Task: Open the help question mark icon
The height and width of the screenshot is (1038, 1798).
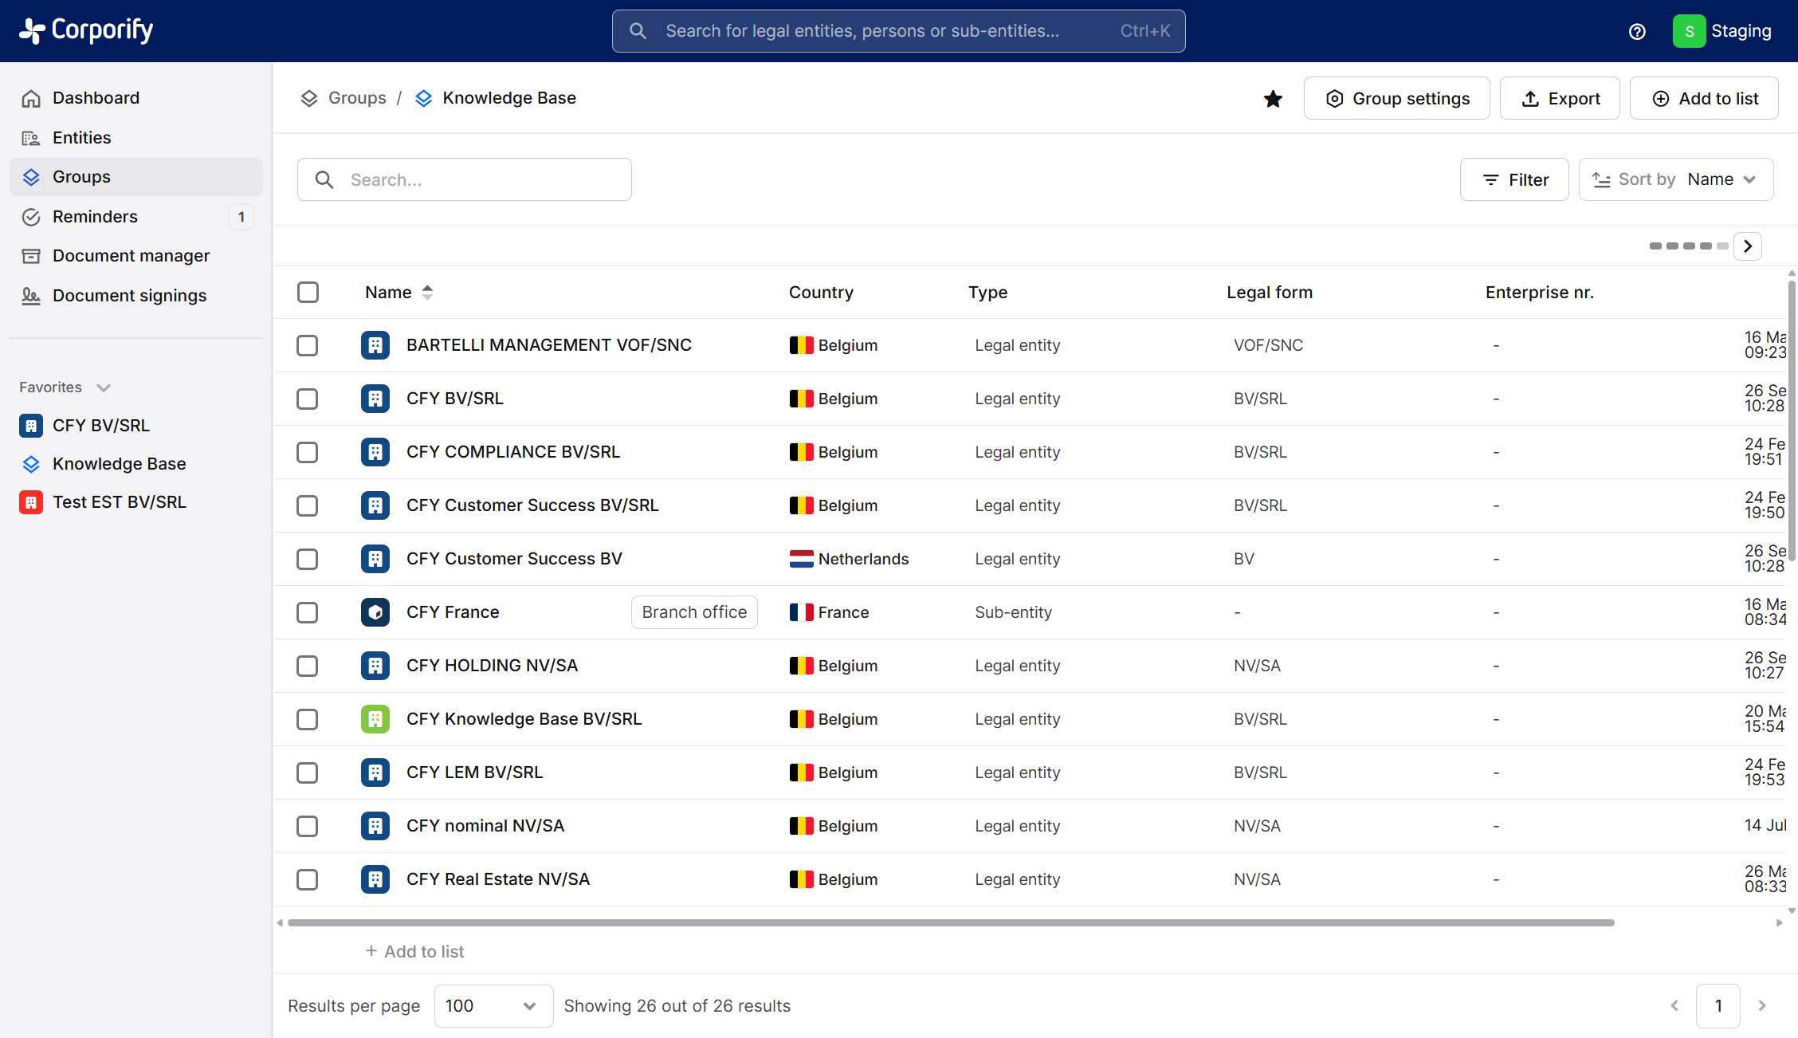Action: tap(1637, 31)
